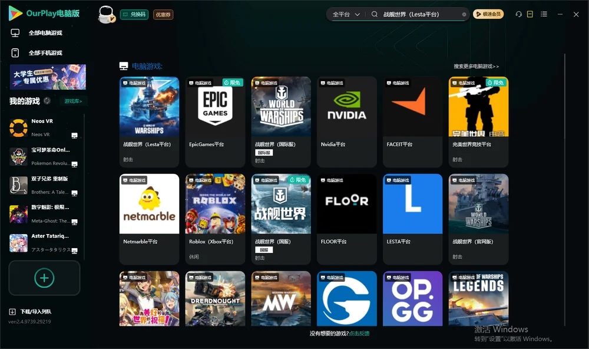The width and height of the screenshot is (589, 349).
Task: Click the 优惠券 coupon button
Action: pyautogui.click(x=163, y=15)
